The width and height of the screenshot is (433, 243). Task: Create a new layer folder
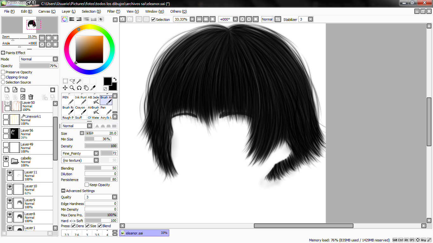[23, 90]
